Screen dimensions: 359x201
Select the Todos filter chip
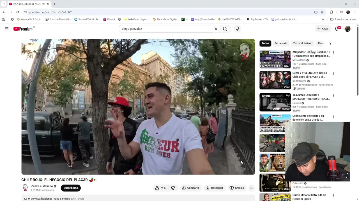[265, 43]
